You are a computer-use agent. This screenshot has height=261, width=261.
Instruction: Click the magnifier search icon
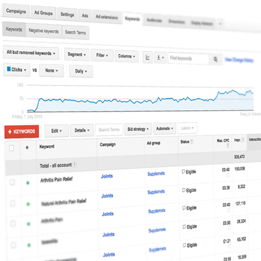point(215,59)
